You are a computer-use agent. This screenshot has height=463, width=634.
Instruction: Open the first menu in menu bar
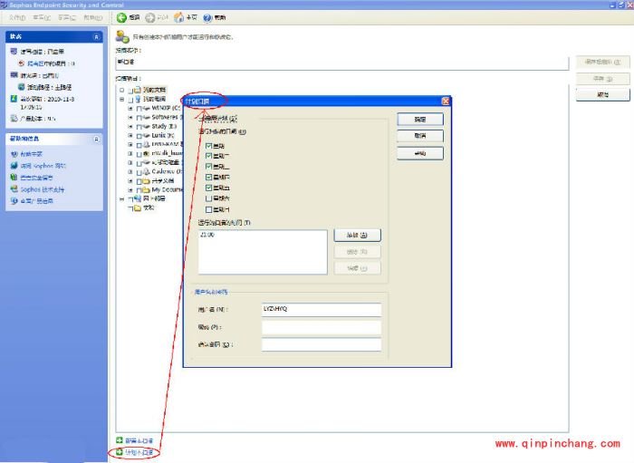pos(17,17)
